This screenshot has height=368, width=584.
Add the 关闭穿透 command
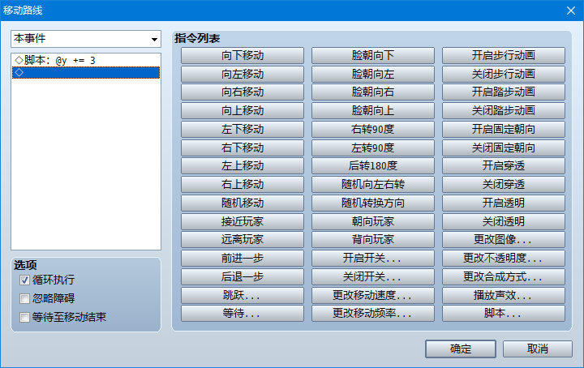[504, 185]
